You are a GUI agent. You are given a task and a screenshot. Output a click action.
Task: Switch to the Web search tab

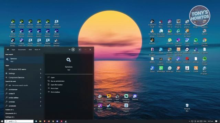tap(30, 50)
